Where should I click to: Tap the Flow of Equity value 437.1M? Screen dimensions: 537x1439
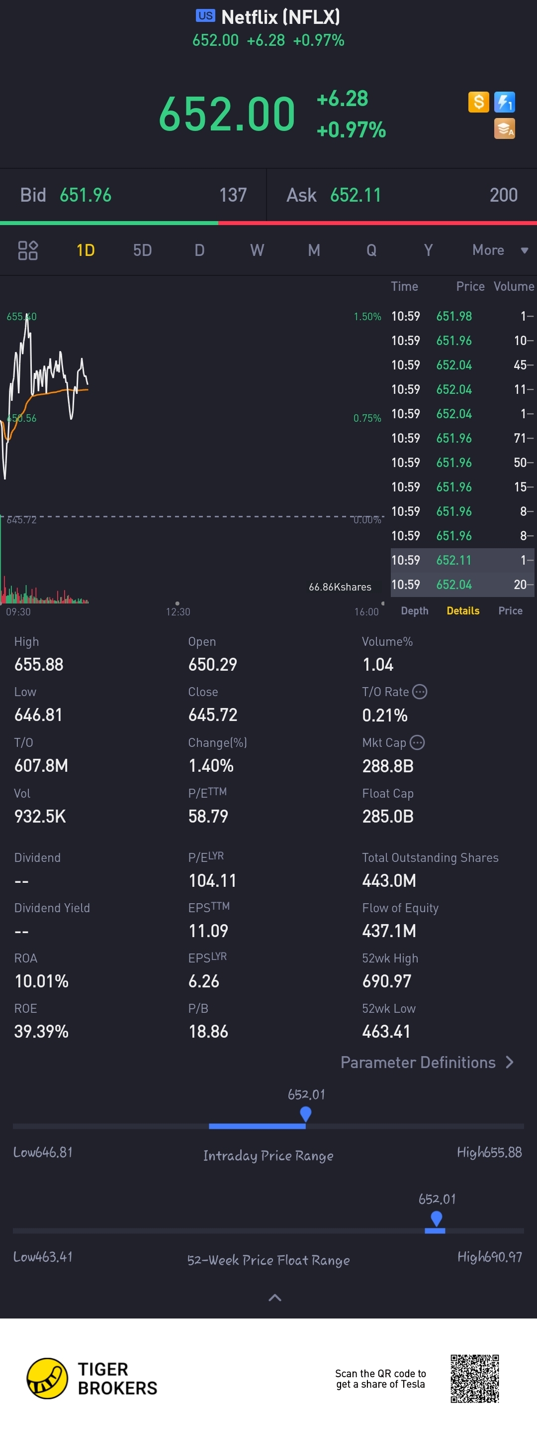pyautogui.click(x=389, y=931)
